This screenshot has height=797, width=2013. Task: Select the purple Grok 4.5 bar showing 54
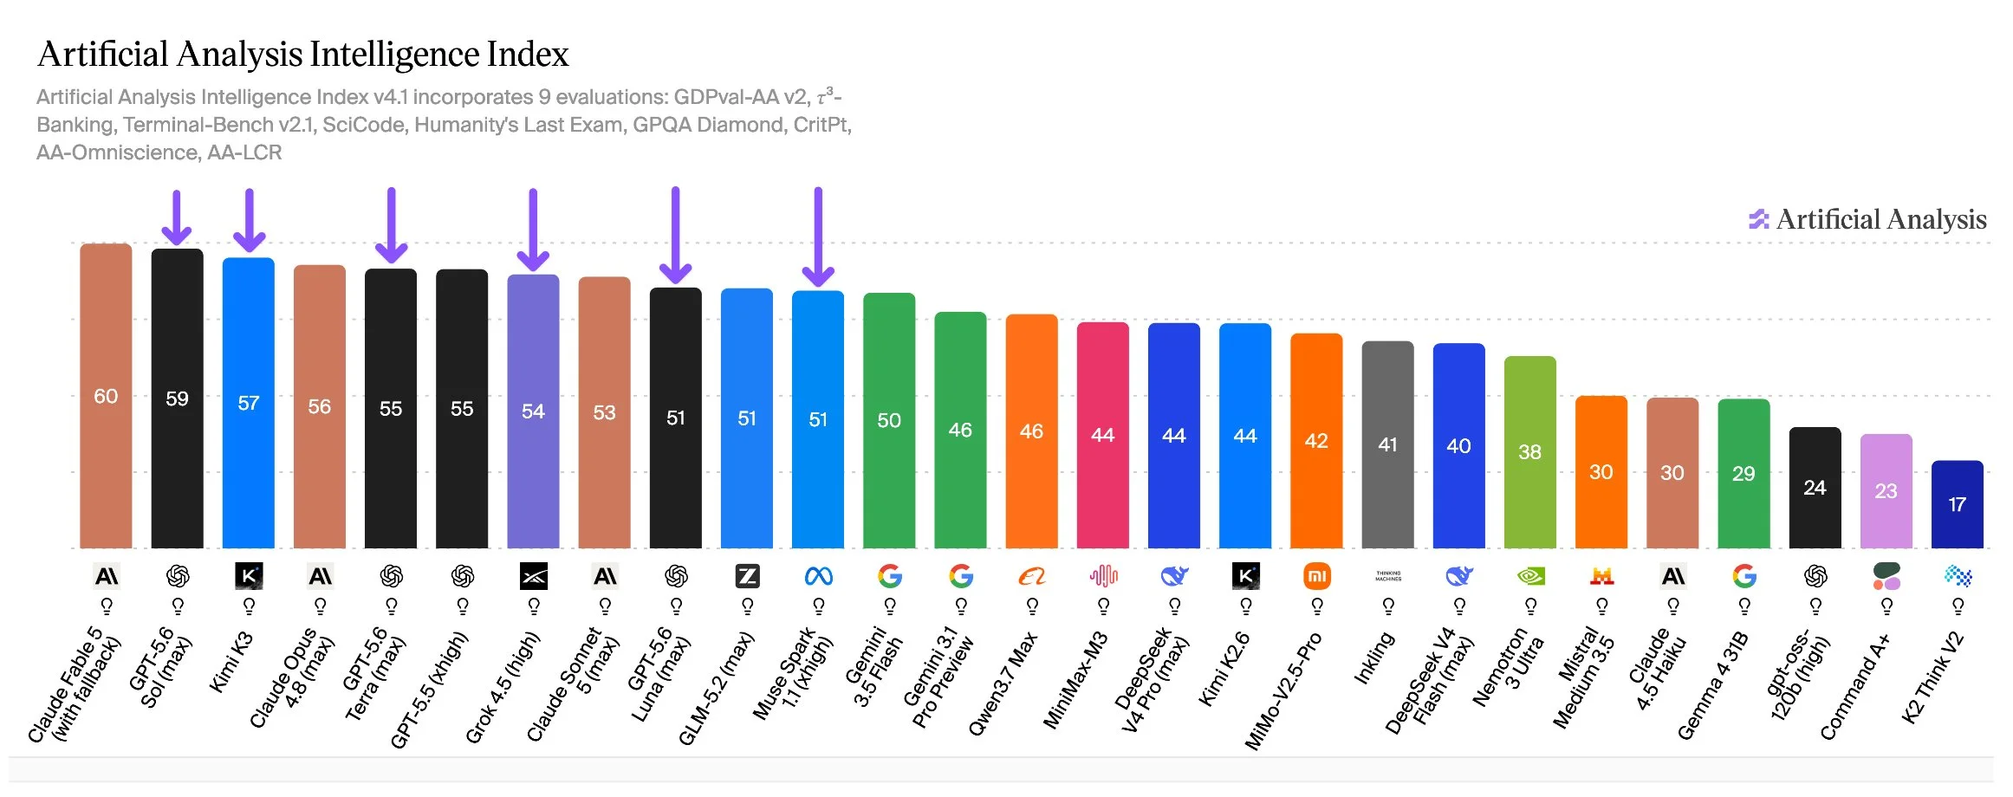click(x=533, y=411)
